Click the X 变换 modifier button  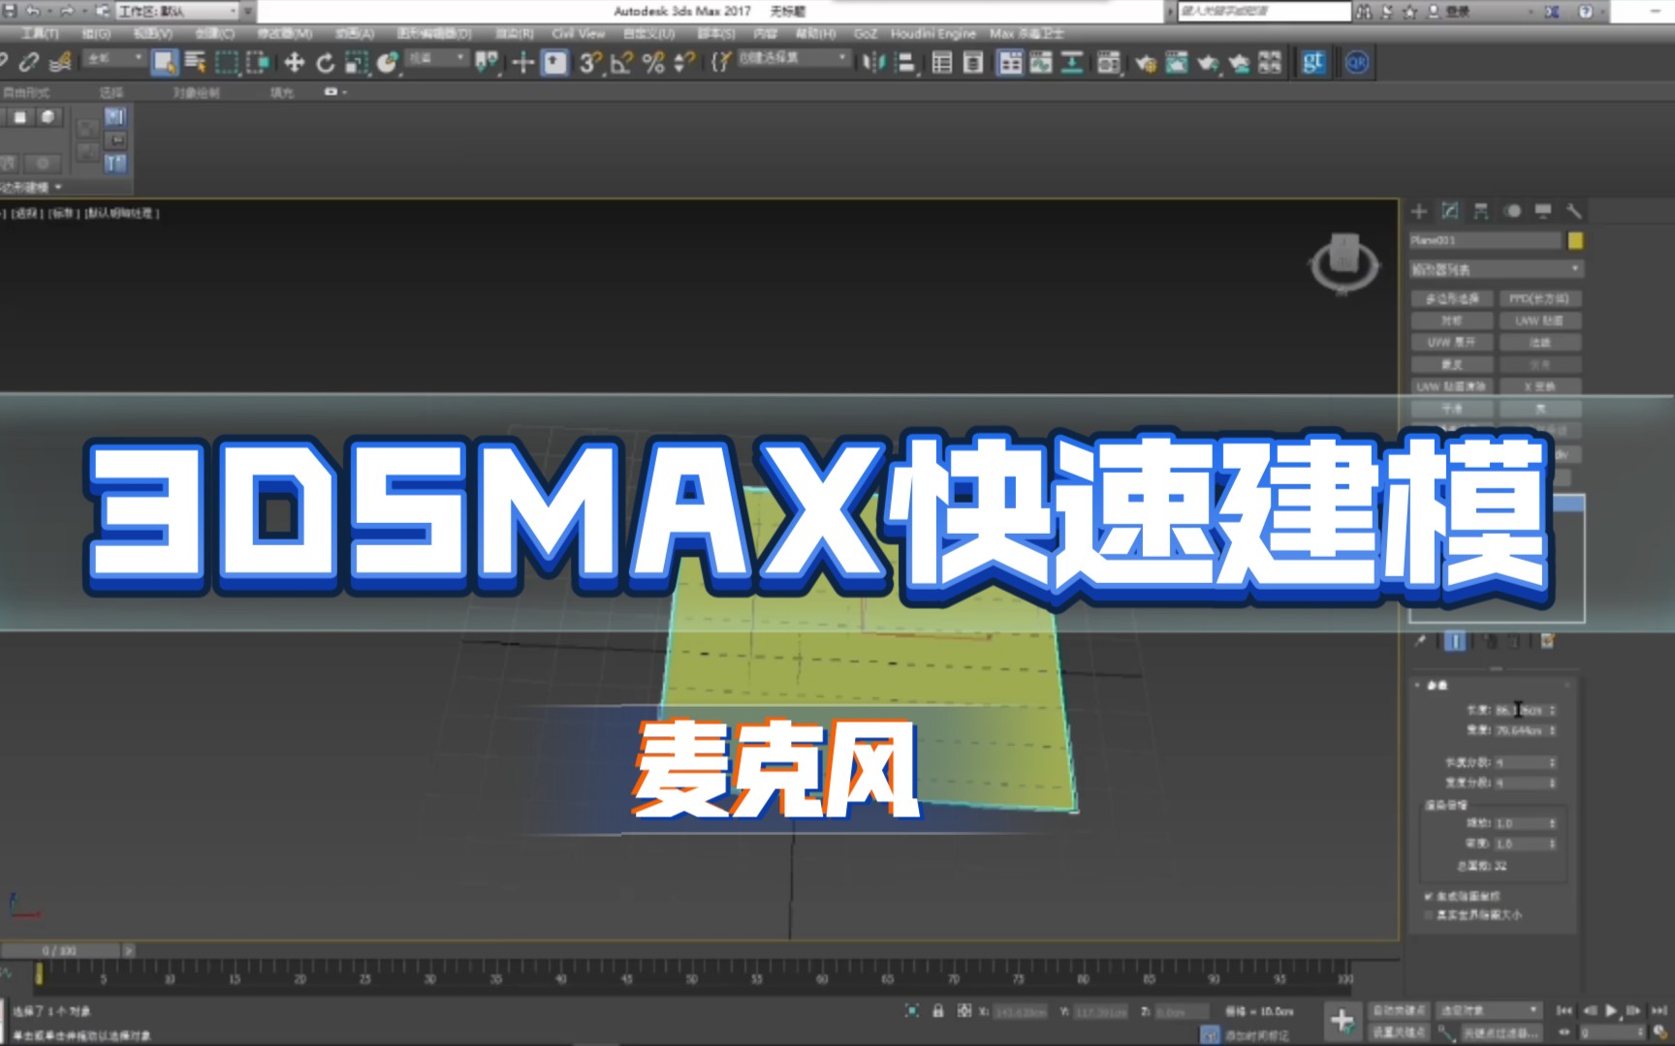point(1539,385)
